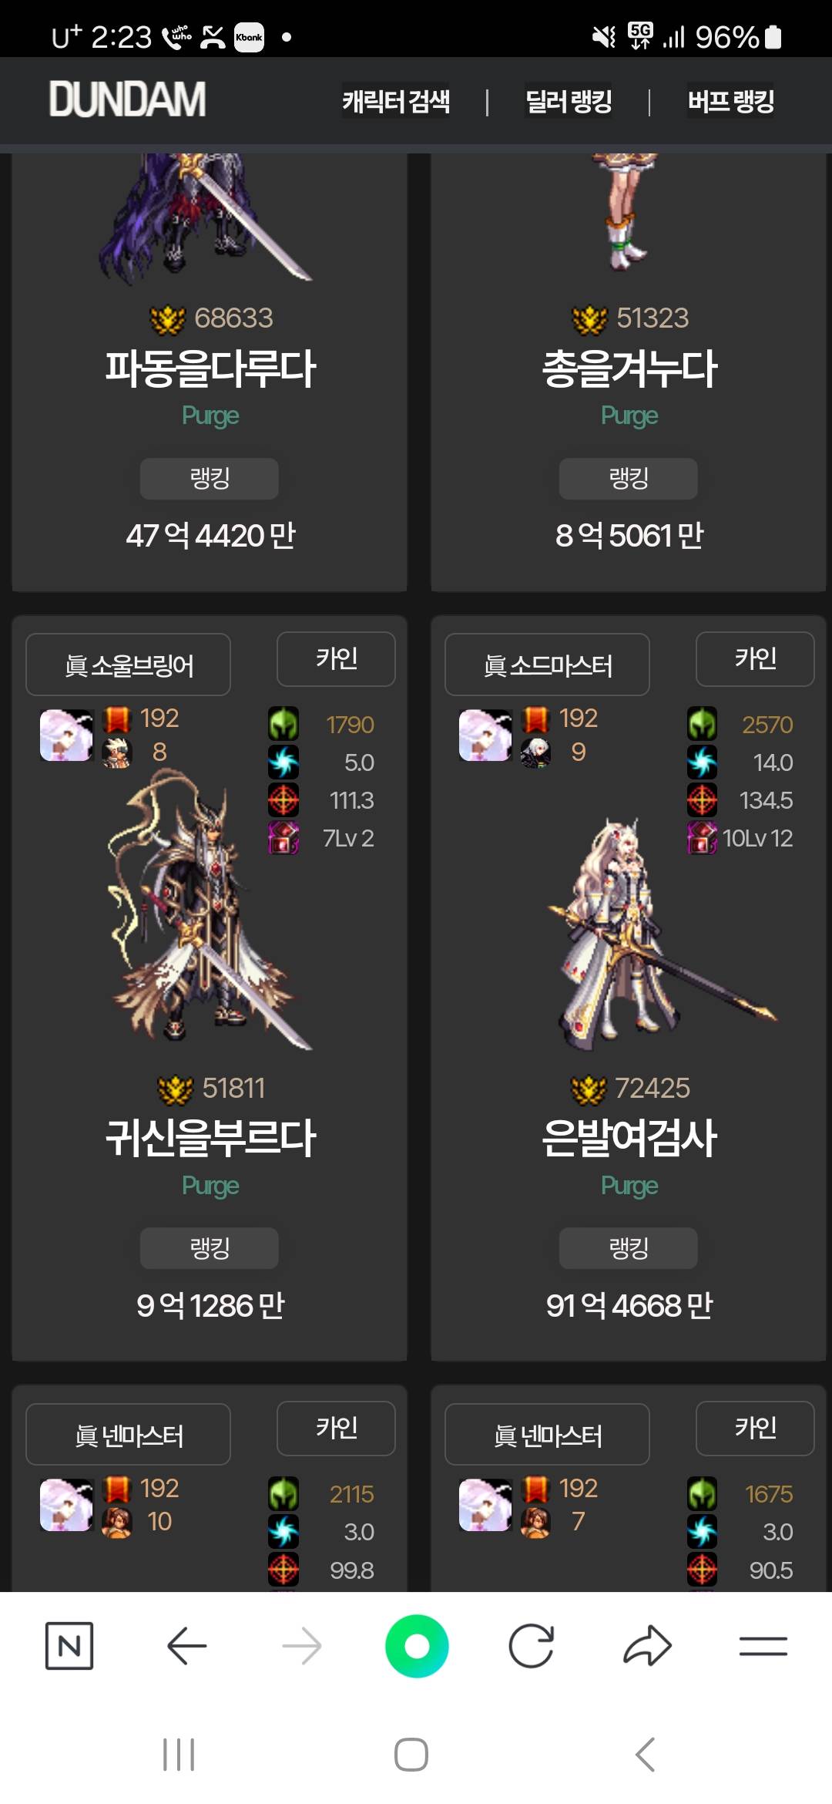Tap the Android home button
Image resolution: width=832 pixels, height=1804 pixels.
[x=411, y=1755]
